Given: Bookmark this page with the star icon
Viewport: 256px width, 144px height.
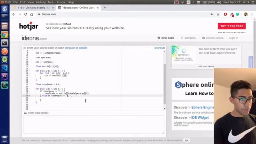Looking at the screenshot, I should click(x=218, y=14).
